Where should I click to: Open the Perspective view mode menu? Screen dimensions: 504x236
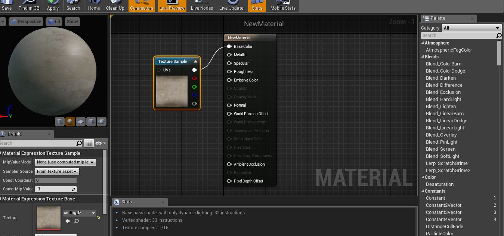click(26, 22)
